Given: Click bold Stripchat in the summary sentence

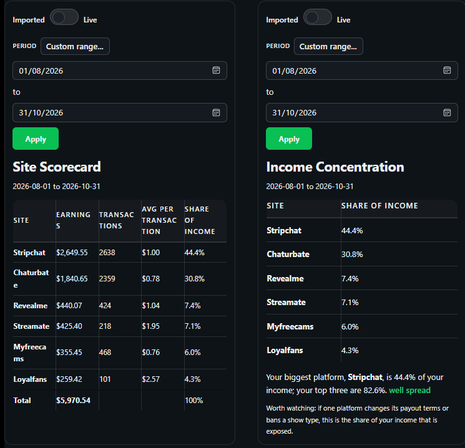Looking at the screenshot, I should coord(365,377).
